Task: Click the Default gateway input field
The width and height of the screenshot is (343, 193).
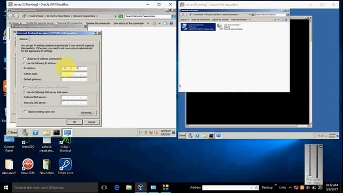Action: (74, 79)
